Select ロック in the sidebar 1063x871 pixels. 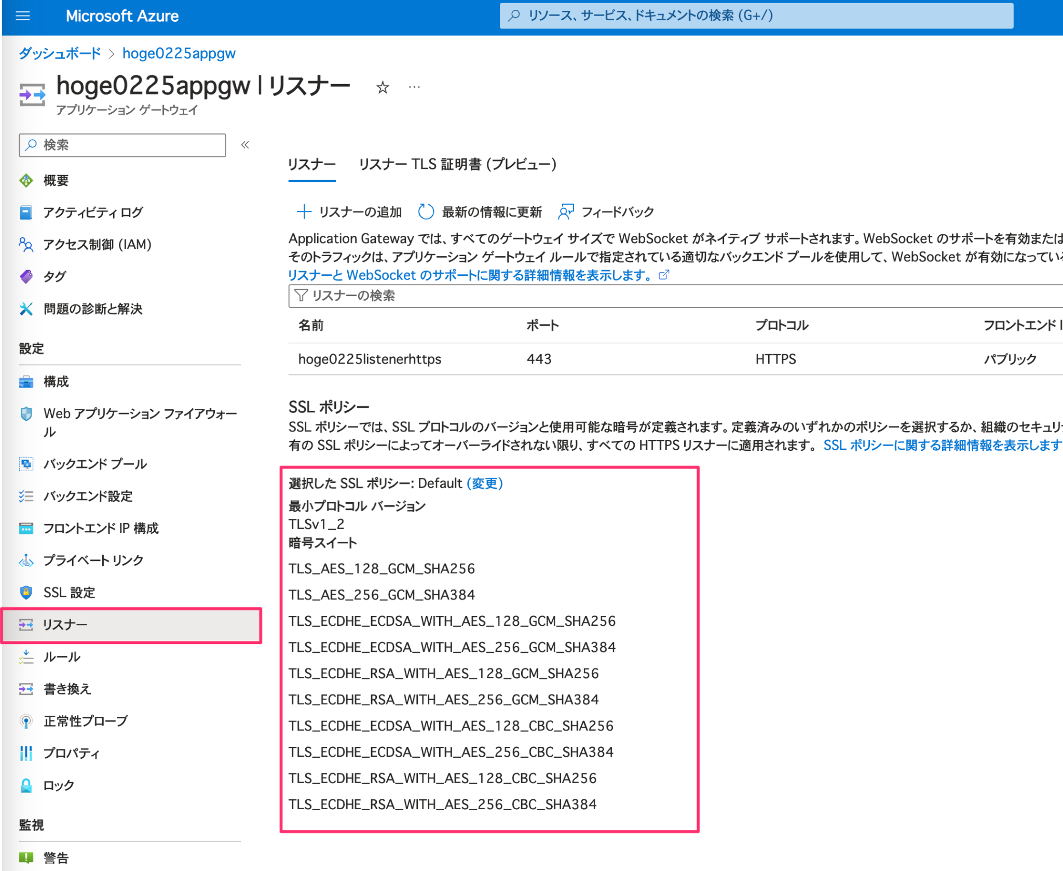pyautogui.click(x=58, y=785)
